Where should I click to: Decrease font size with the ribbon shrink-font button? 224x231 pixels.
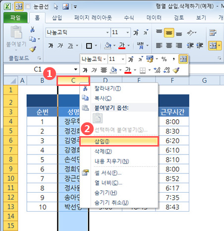pos(146,32)
